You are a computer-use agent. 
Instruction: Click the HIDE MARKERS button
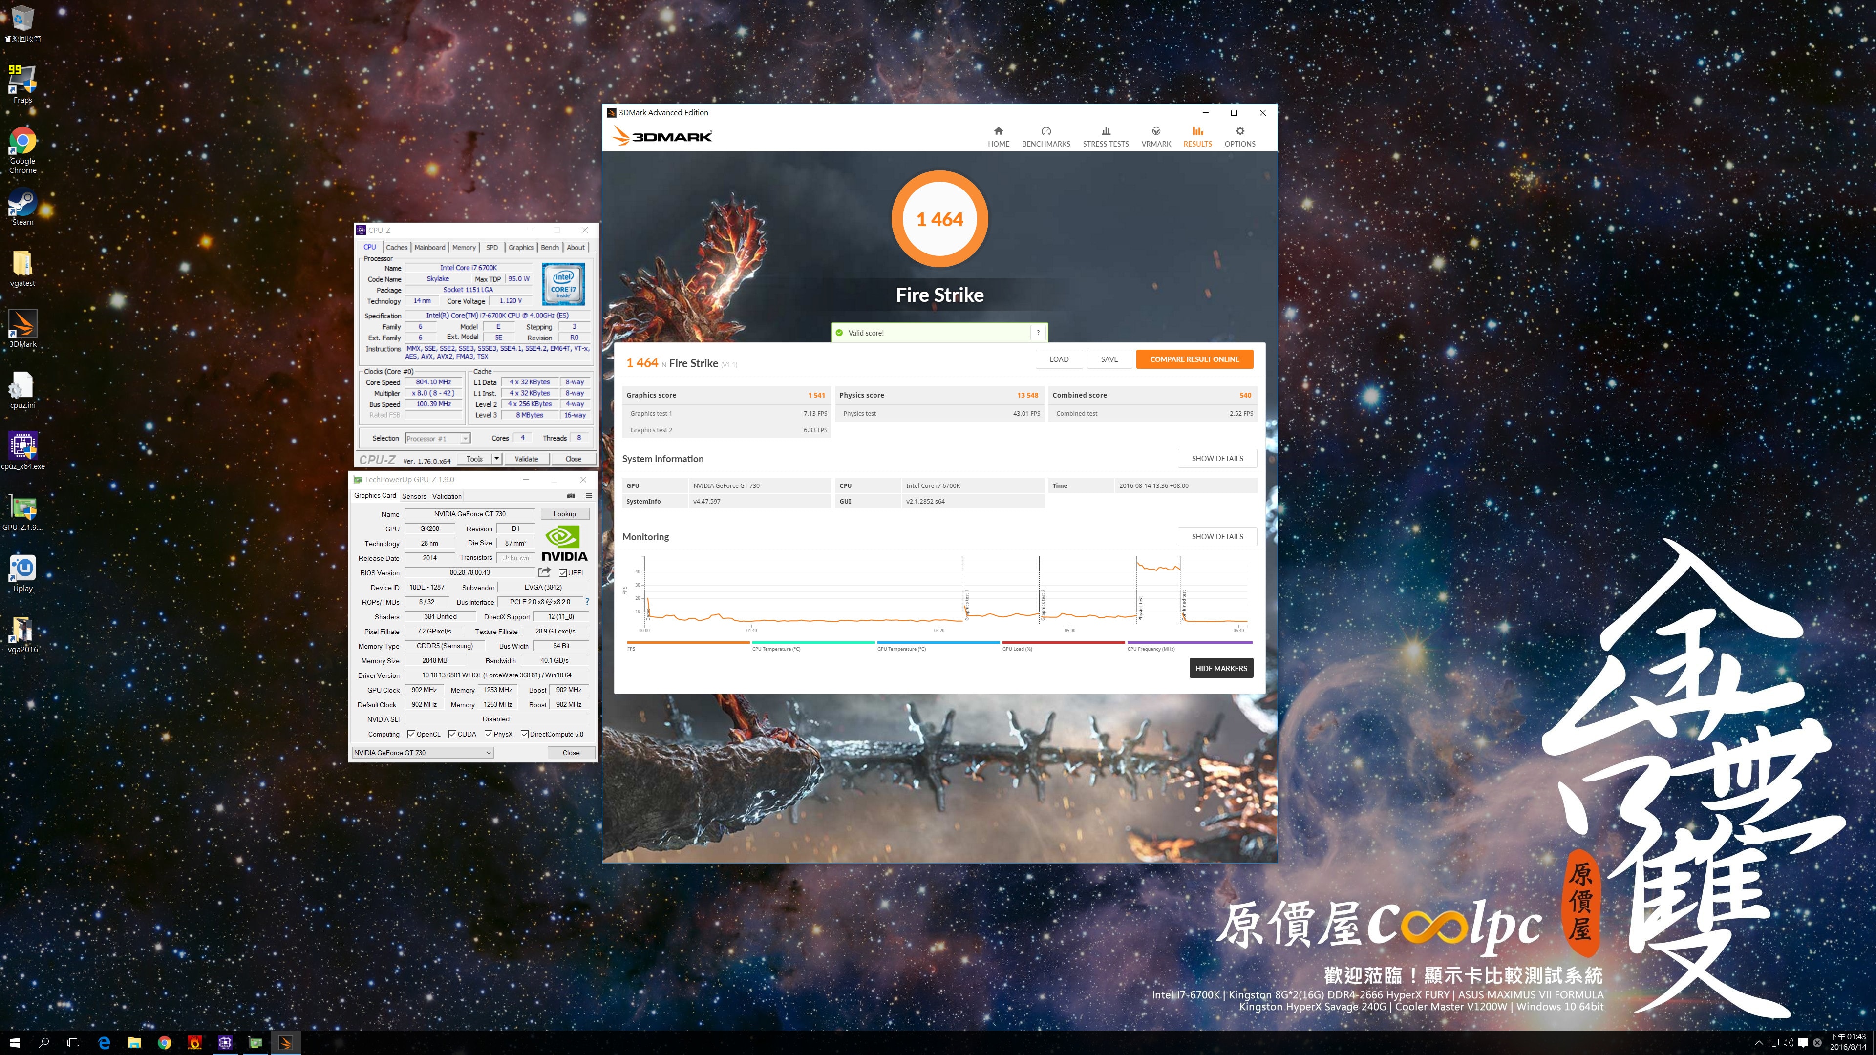pos(1220,668)
